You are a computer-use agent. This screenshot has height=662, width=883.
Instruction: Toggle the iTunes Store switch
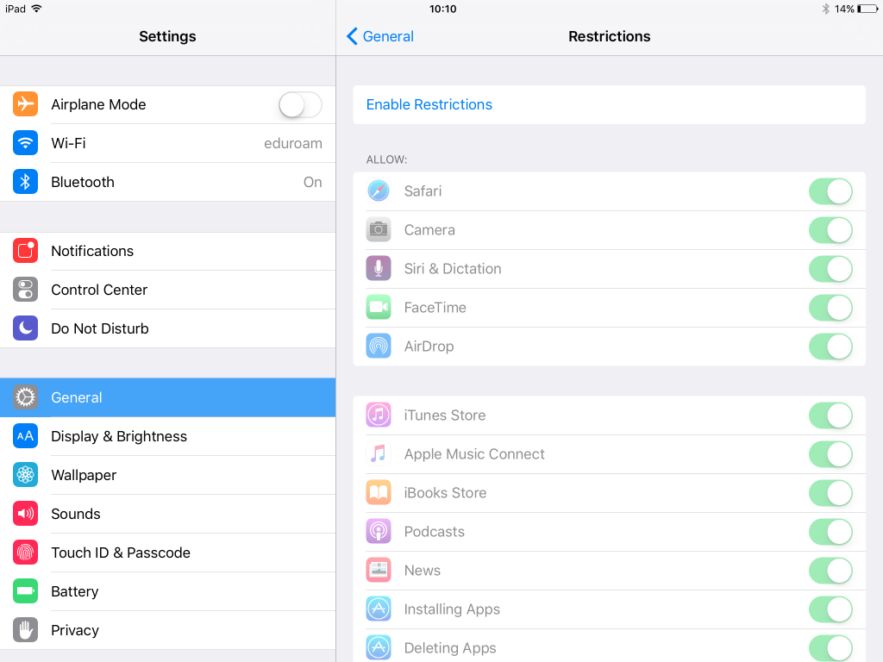[830, 415]
